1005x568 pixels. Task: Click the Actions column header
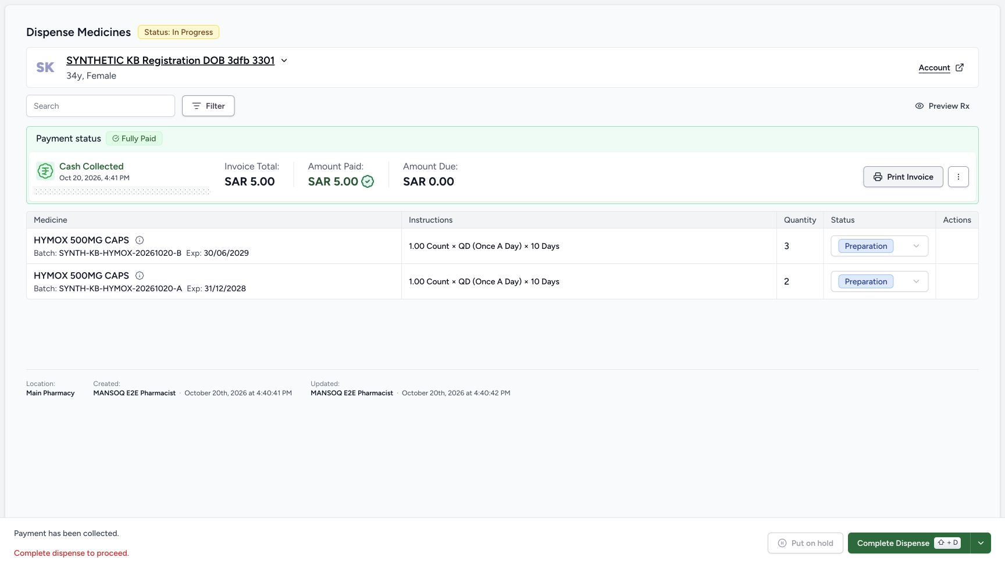957,220
